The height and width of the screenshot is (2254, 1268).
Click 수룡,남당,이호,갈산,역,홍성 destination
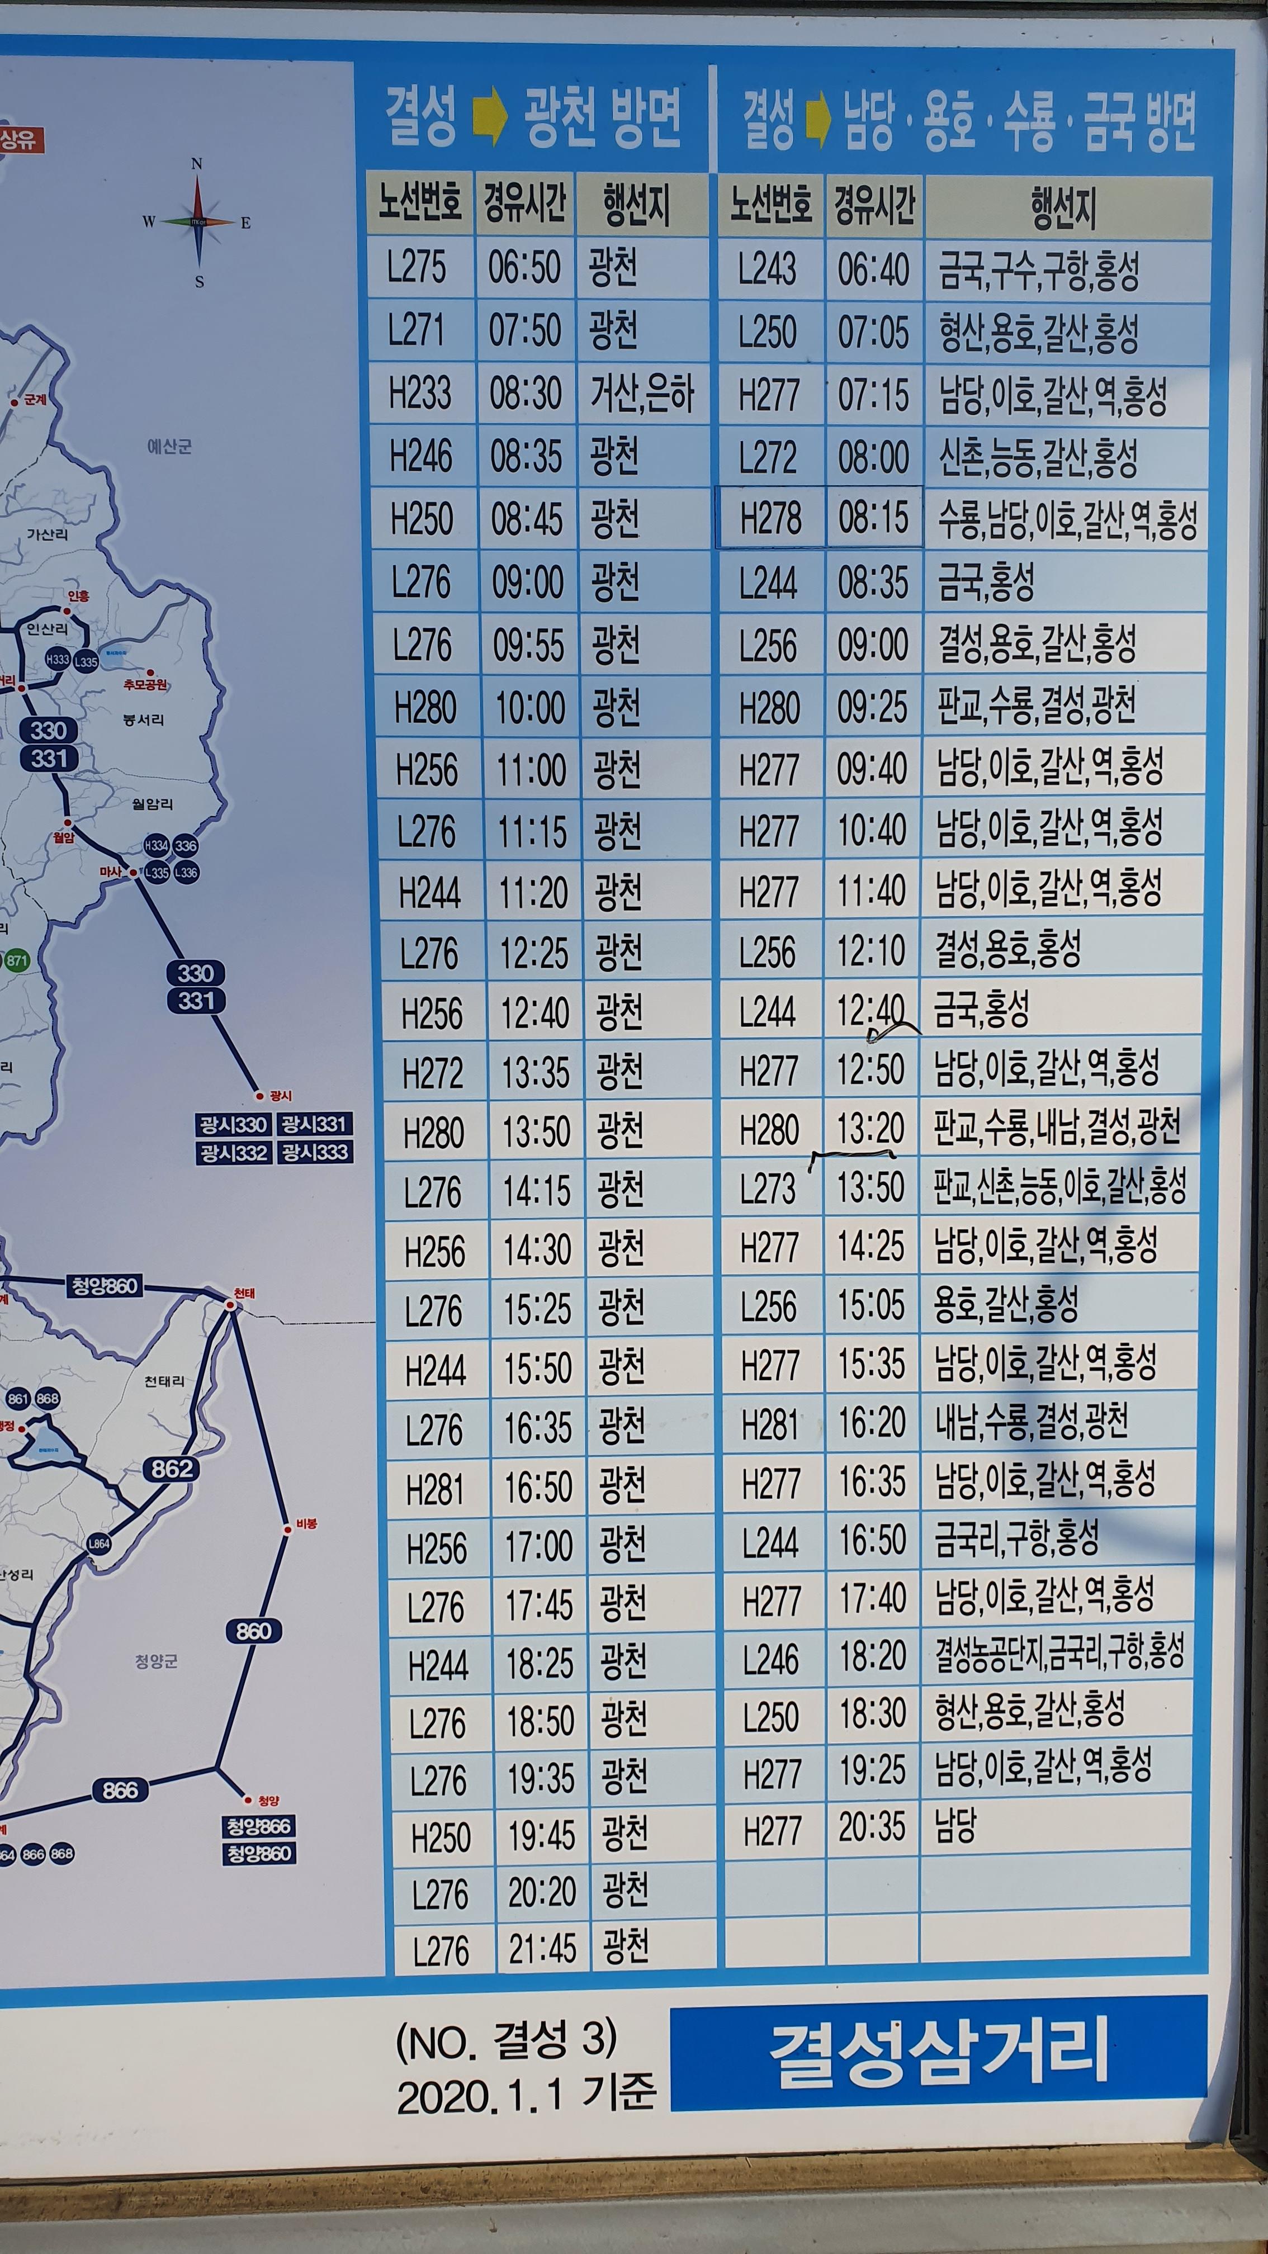pyautogui.click(x=1068, y=520)
